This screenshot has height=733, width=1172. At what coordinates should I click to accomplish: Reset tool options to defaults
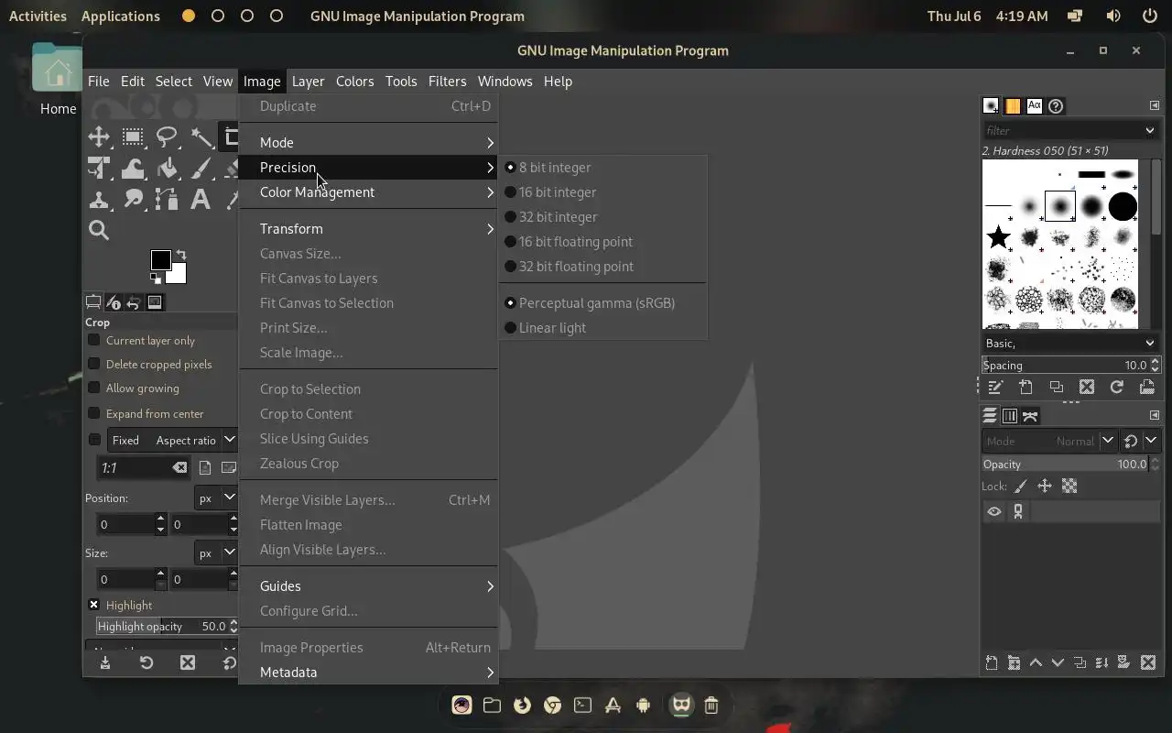pos(230,662)
